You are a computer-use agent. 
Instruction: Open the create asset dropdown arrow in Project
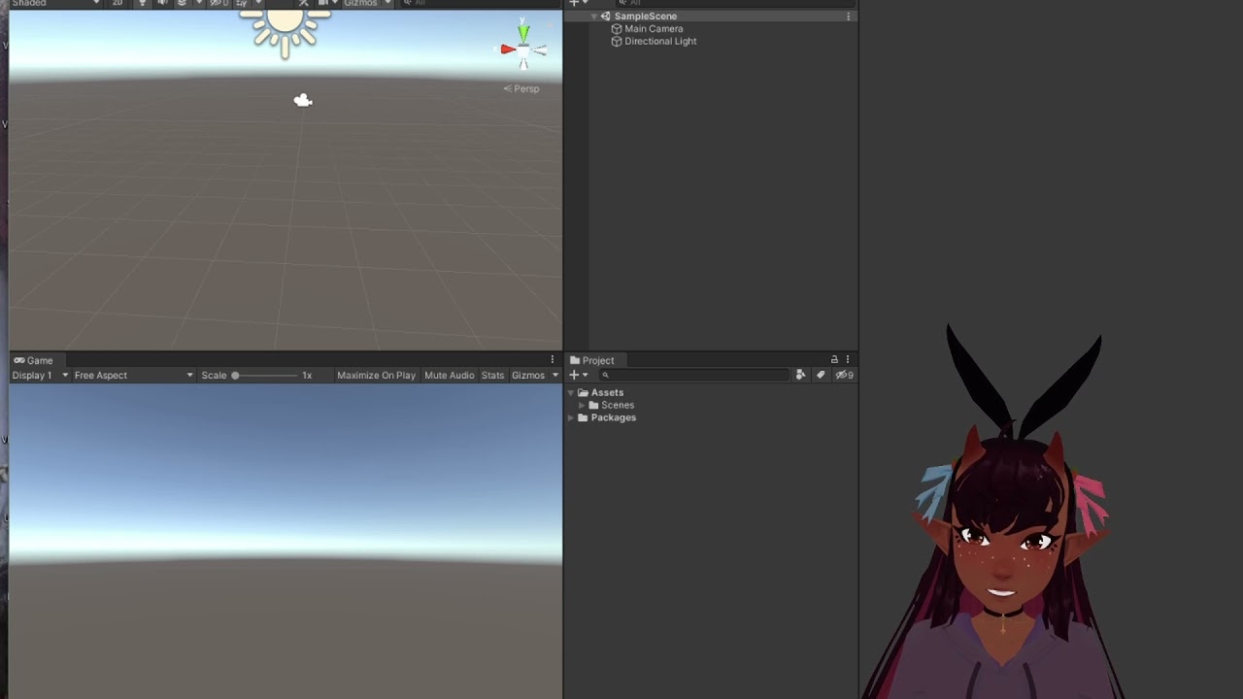click(585, 375)
